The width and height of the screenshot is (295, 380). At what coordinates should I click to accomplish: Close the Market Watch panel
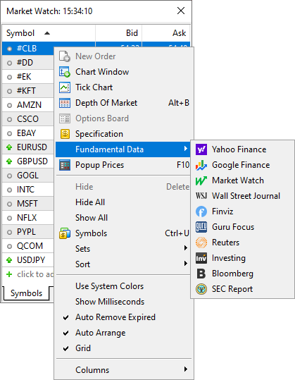pos(181,11)
